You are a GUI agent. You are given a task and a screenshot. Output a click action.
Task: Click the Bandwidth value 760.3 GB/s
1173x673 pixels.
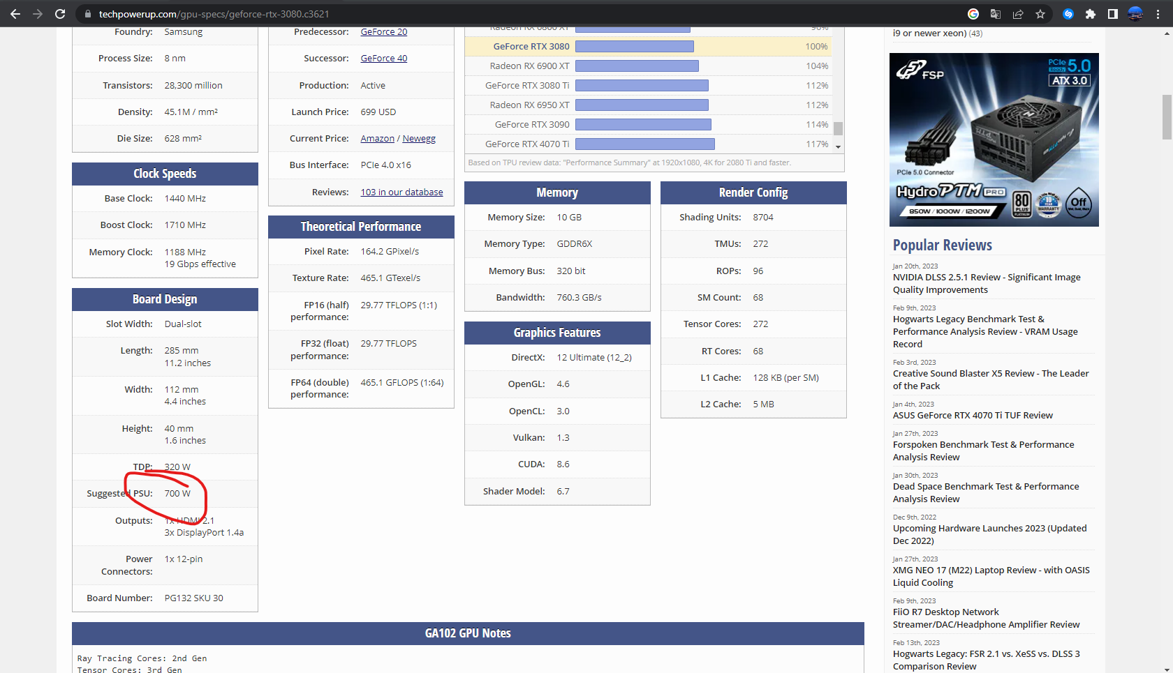579,298
